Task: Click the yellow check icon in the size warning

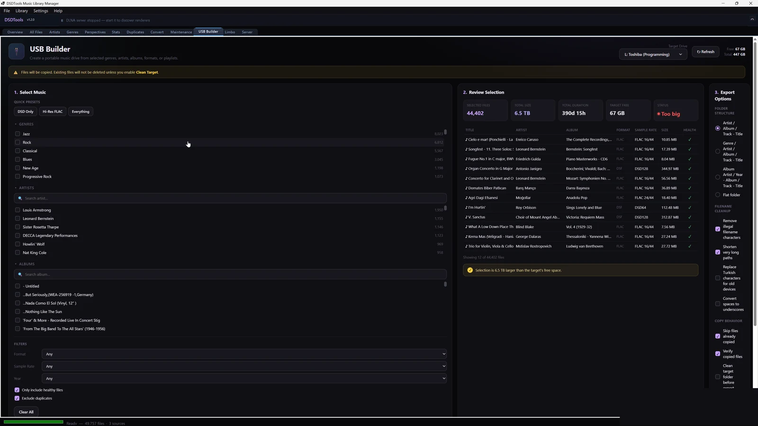Action: [x=470, y=270]
